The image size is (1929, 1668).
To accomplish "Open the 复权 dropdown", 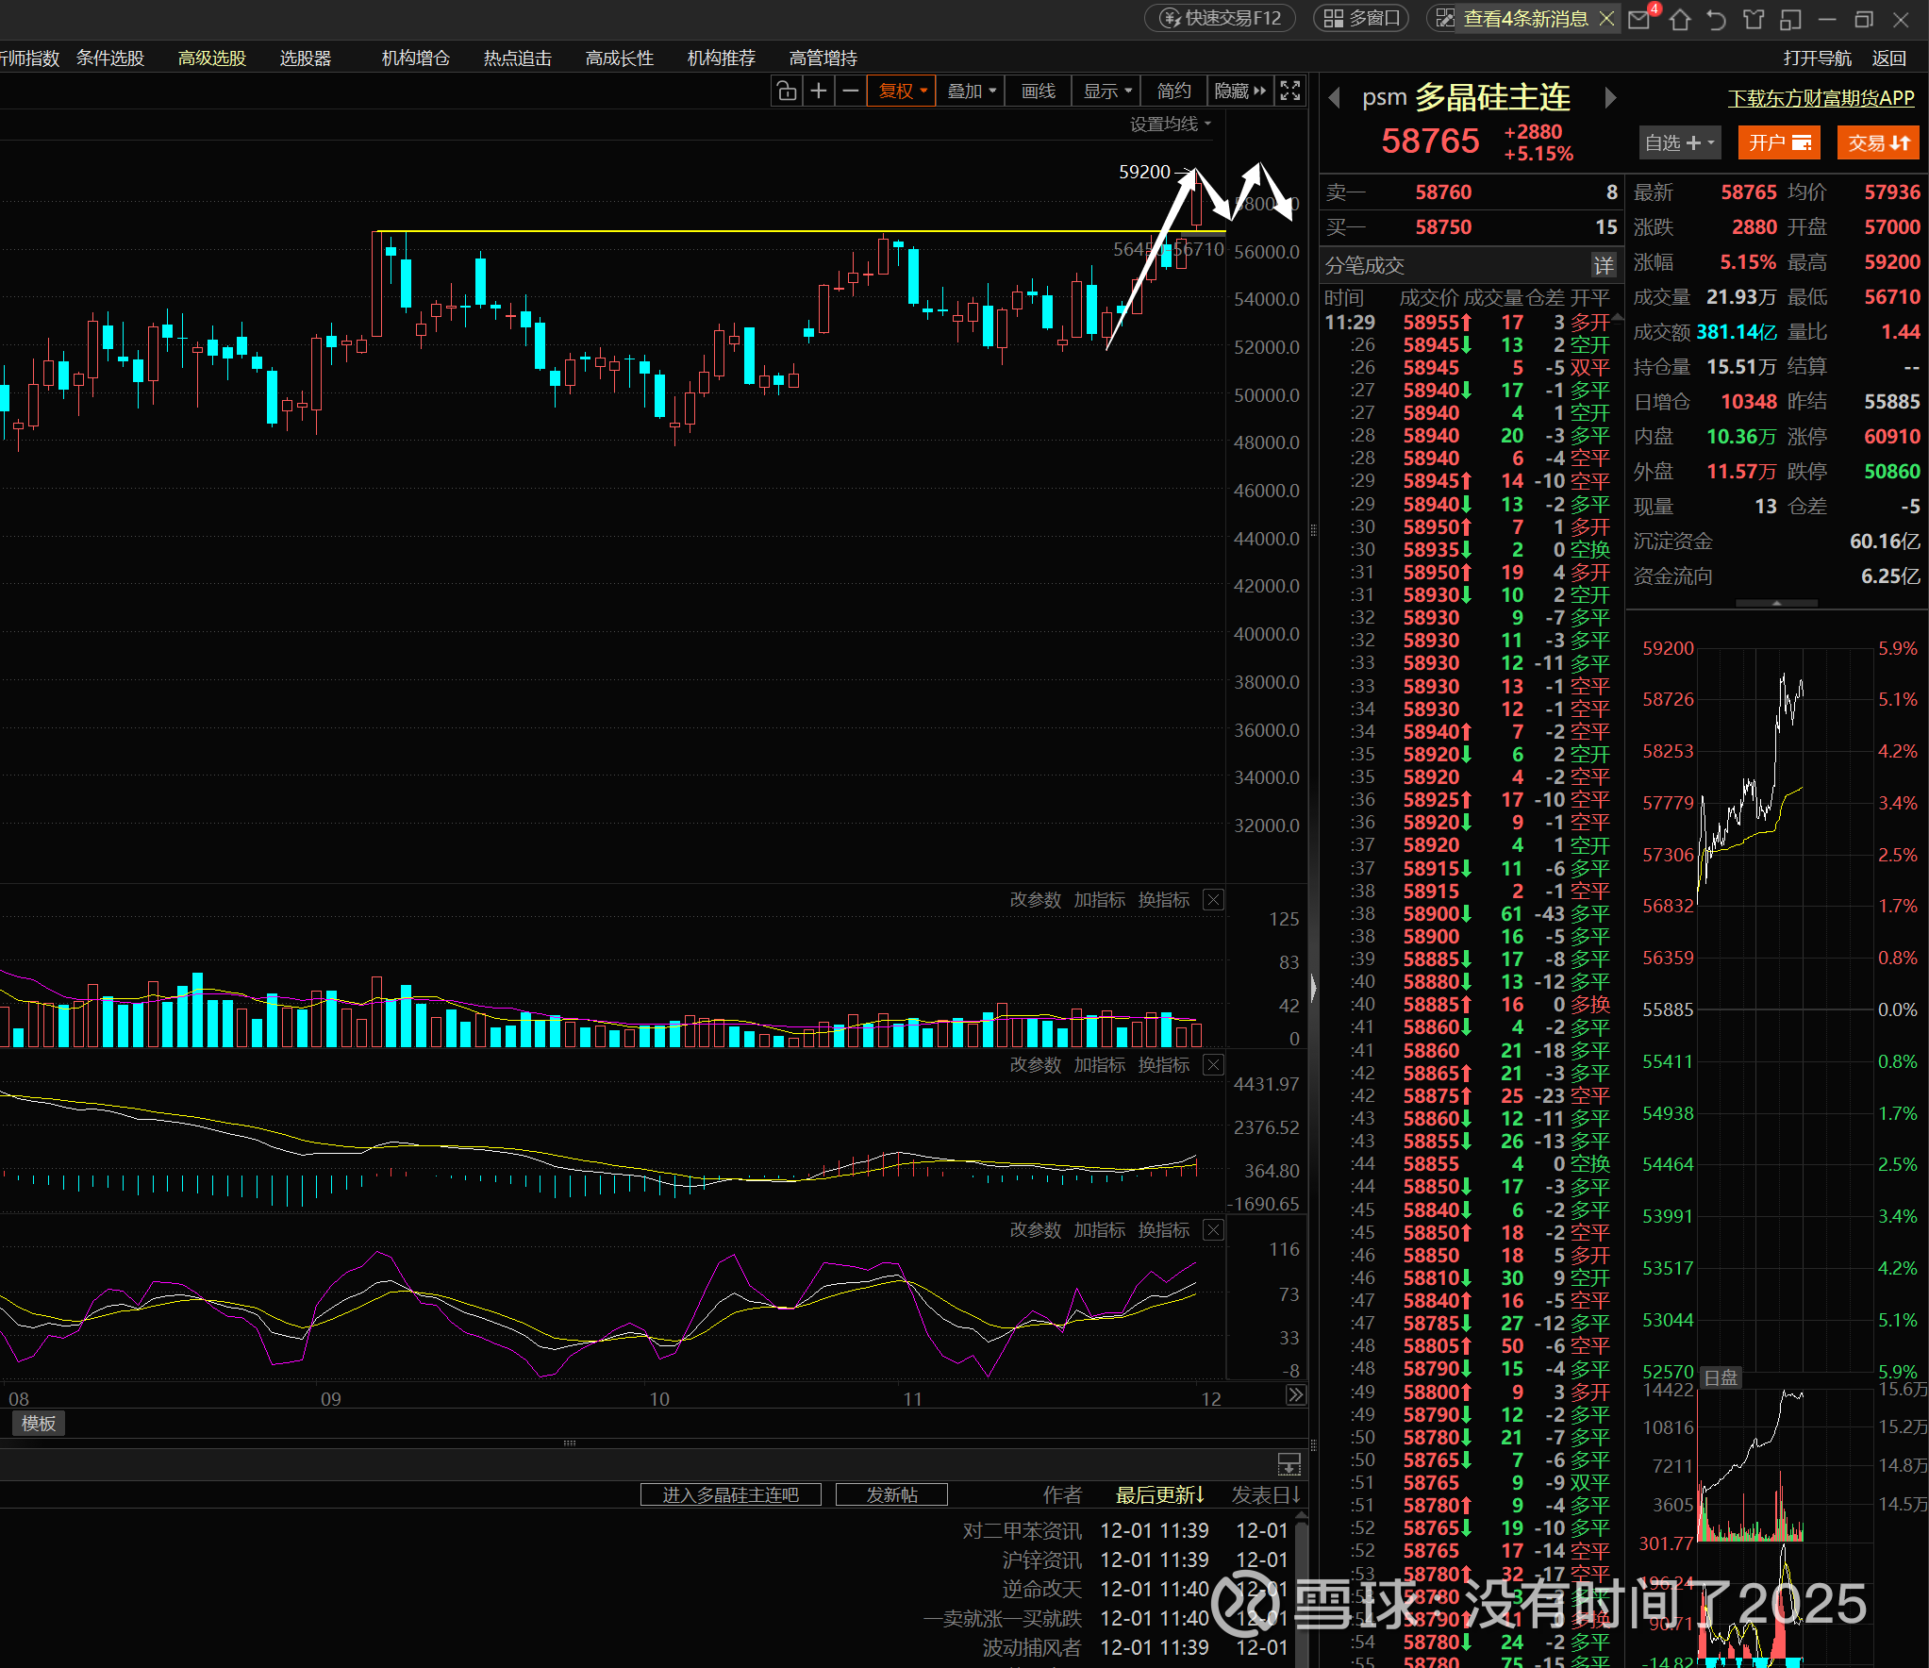I will click(902, 92).
